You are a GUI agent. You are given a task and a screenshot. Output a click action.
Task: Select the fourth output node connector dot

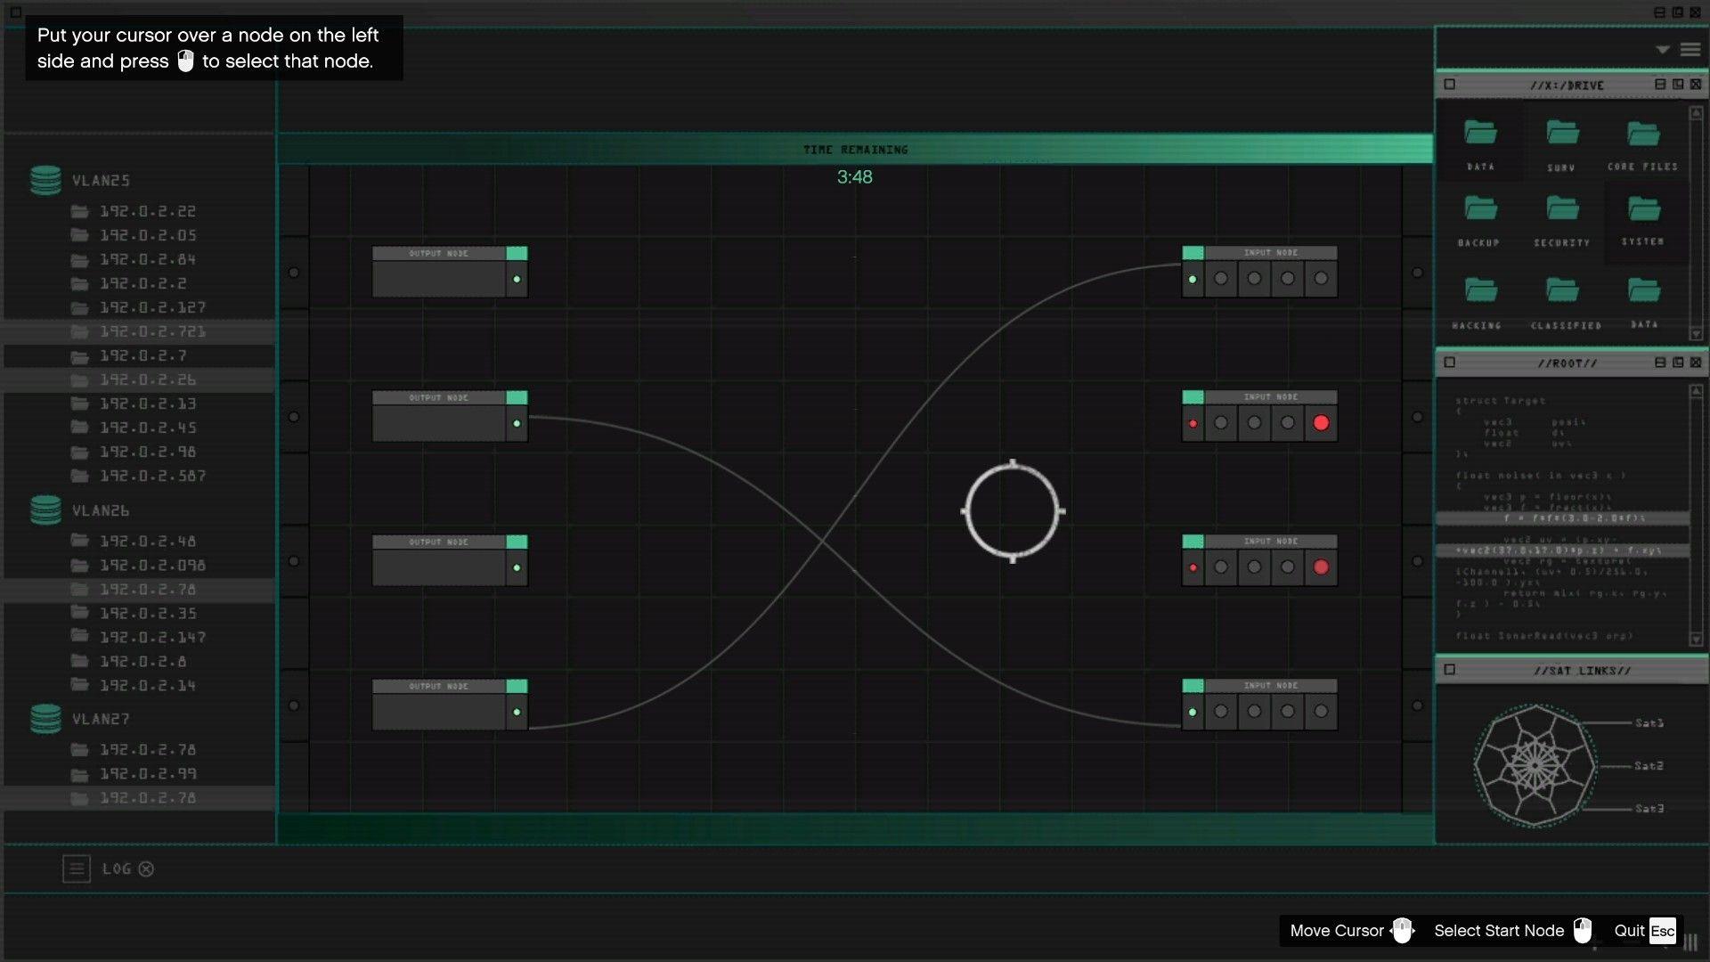(517, 713)
